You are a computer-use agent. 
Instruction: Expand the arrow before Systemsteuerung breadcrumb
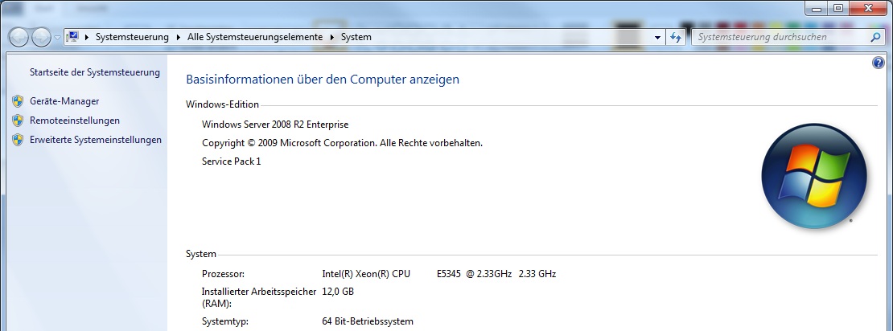(x=87, y=37)
